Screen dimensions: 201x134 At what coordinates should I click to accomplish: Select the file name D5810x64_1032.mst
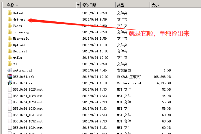point(28,121)
